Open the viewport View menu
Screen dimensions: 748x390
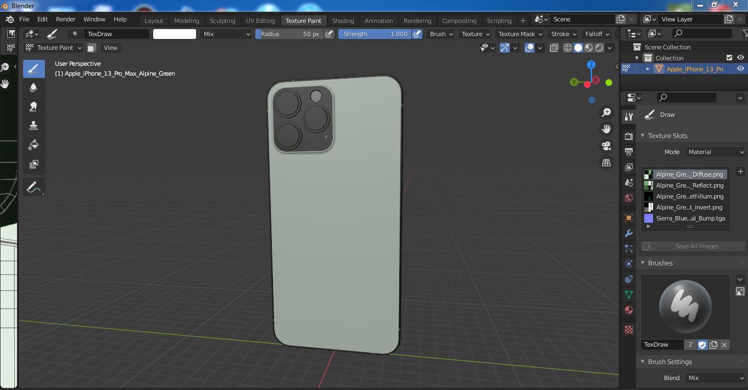click(110, 48)
